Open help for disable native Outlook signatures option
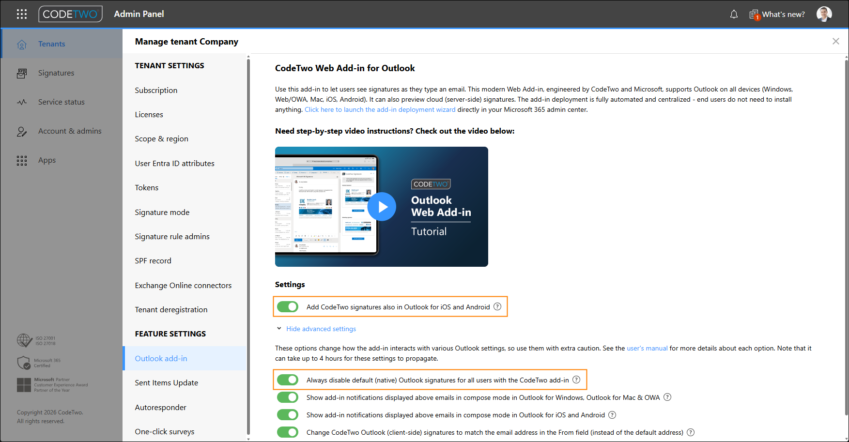This screenshot has width=849, height=442. click(576, 380)
